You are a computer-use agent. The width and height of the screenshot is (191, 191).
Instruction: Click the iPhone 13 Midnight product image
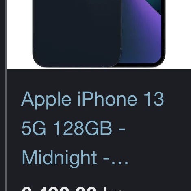click(x=99, y=34)
